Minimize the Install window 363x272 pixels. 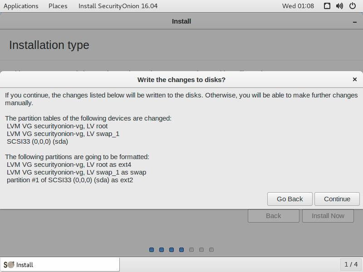(355, 22)
